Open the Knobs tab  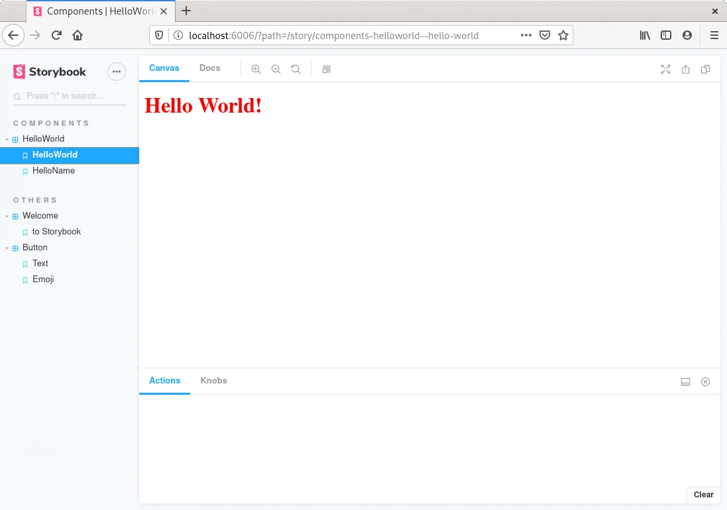[x=213, y=381]
